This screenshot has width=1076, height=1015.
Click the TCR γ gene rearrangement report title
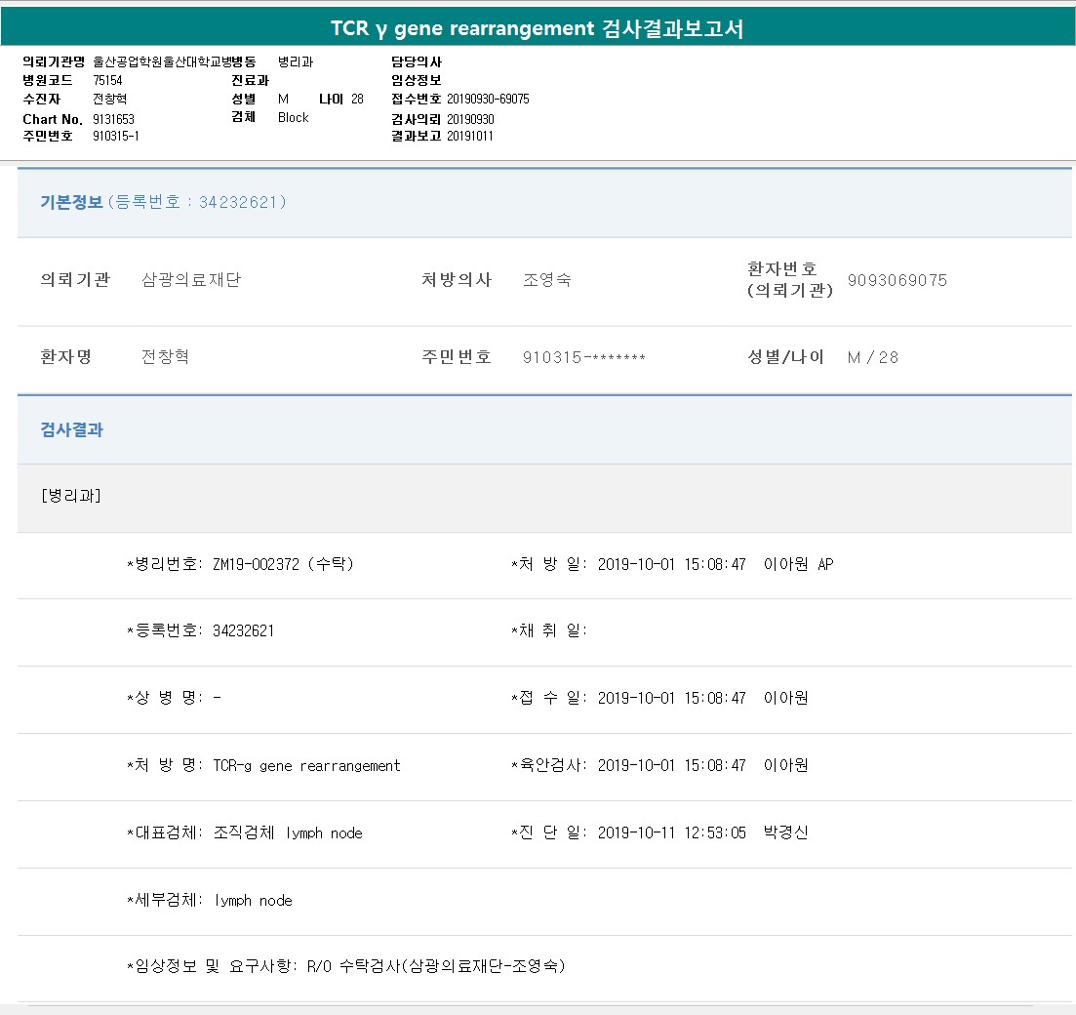pos(538,28)
